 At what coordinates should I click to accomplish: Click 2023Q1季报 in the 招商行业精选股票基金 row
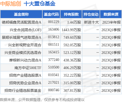(111, 90)
